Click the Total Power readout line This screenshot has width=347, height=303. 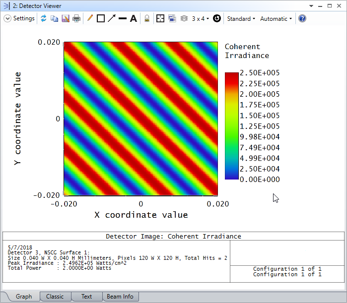(x=59, y=268)
